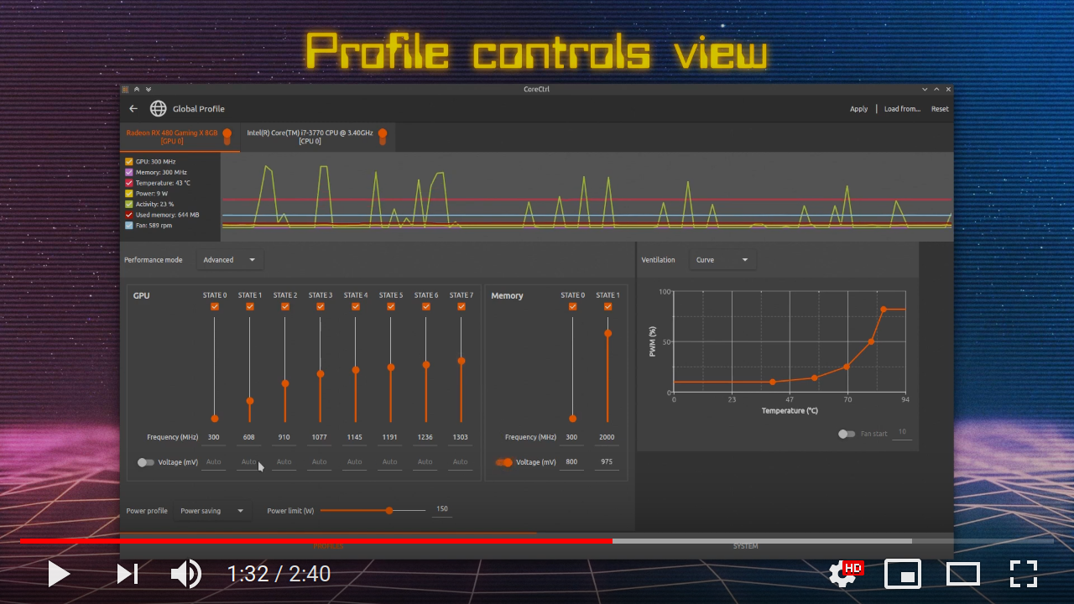Toggle Fan: 589 rpm graph checkbox
Screen dimensions: 1074x604
click(128, 225)
